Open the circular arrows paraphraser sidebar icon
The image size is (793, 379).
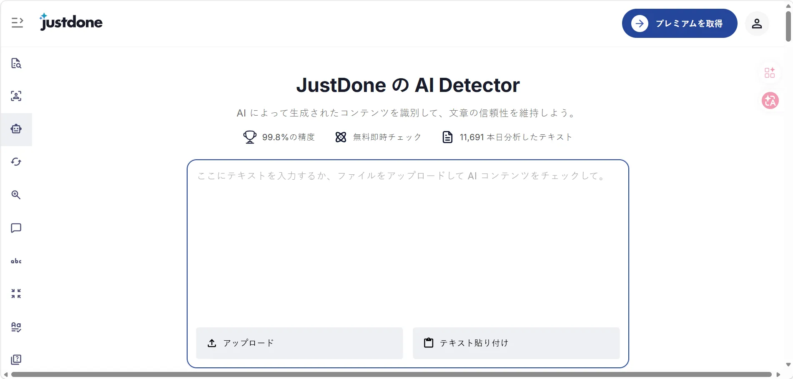click(x=16, y=162)
